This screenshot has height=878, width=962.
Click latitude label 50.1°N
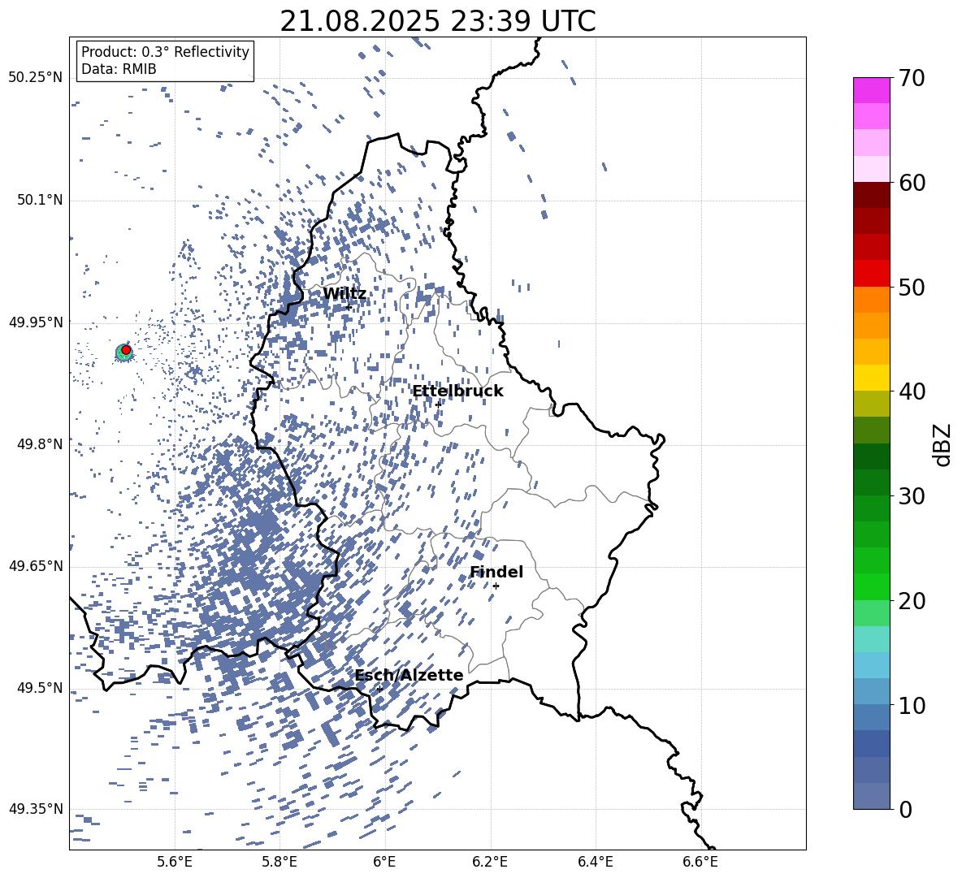coord(40,201)
